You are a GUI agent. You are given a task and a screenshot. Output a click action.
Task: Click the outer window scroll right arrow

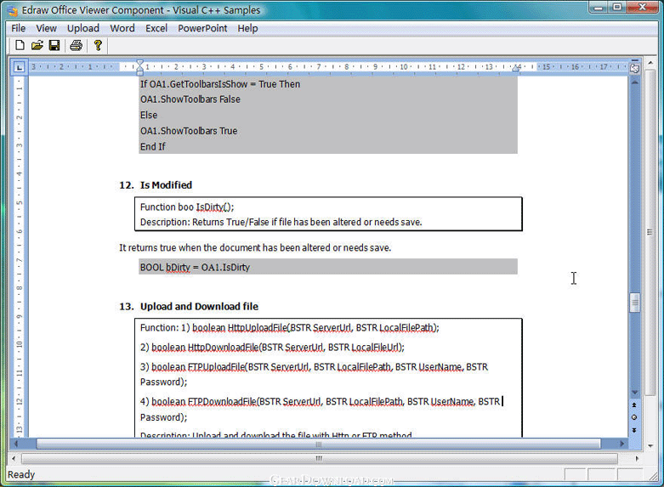click(x=637, y=458)
